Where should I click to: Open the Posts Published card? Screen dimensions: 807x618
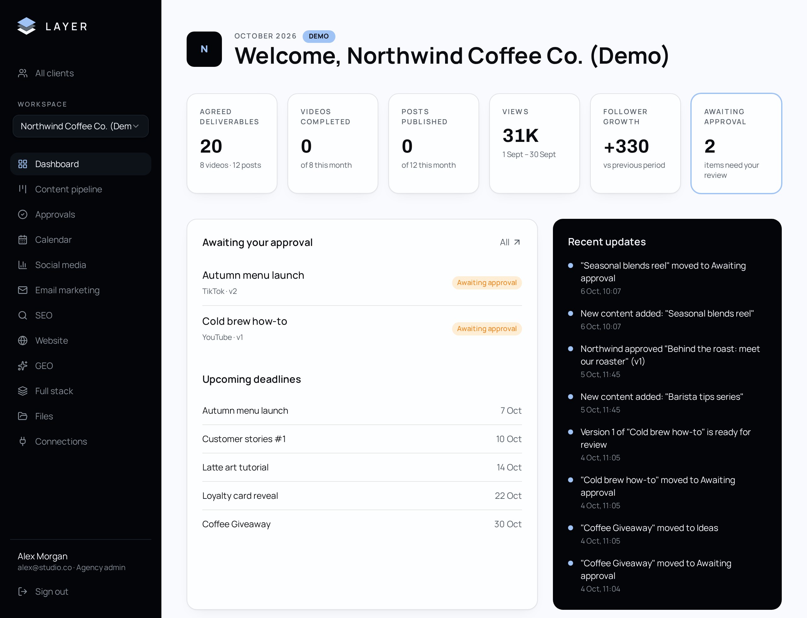click(x=434, y=143)
